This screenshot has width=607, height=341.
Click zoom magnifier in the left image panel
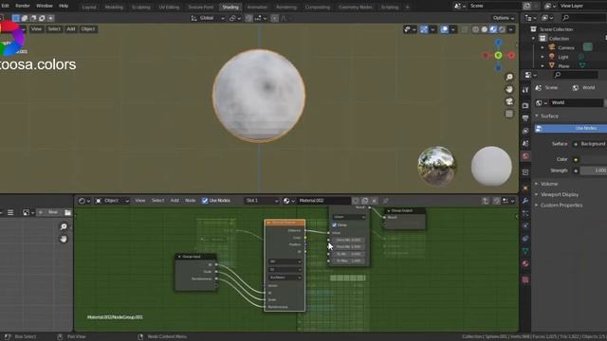[64, 226]
